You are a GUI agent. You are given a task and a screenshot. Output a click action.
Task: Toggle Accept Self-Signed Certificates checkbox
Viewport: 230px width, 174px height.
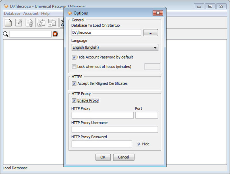[74, 83]
